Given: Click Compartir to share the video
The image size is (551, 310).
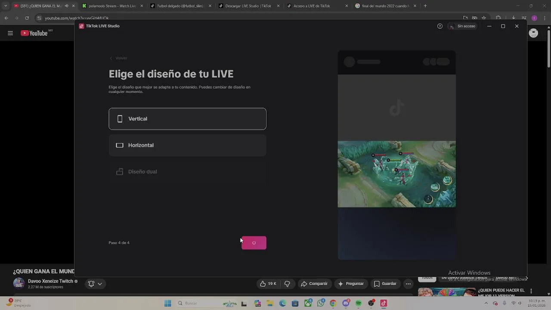Looking at the screenshot, I should [314, 284].
